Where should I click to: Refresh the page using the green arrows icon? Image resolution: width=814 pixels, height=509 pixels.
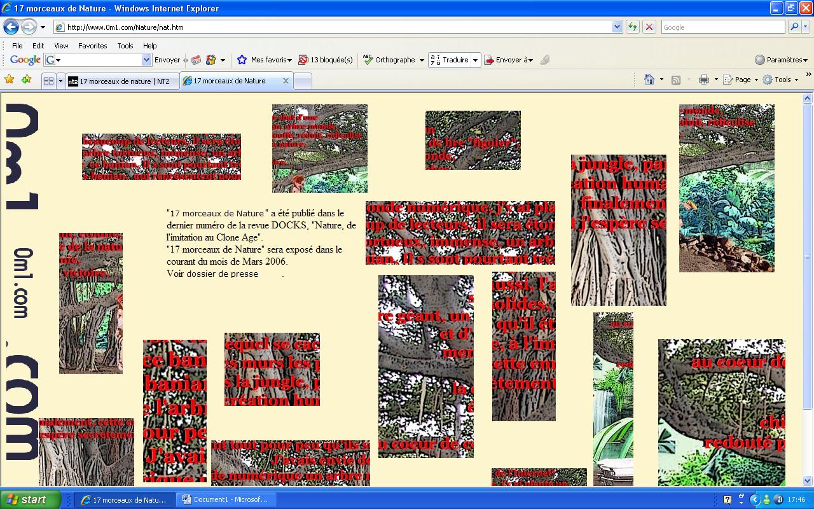(x=632, y=27)
